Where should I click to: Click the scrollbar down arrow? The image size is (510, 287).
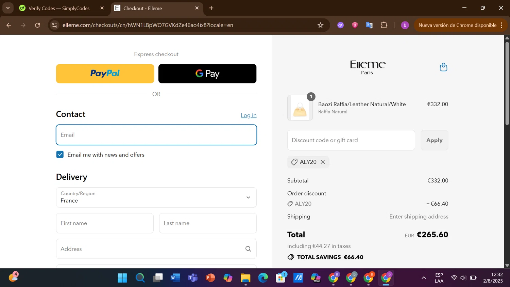tap(507, 266)
